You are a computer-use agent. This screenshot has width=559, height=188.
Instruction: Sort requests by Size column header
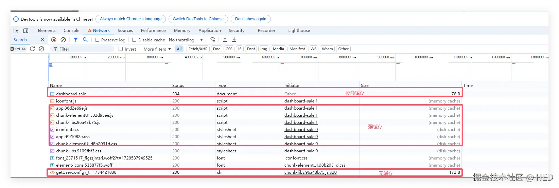tap(410, 86)
